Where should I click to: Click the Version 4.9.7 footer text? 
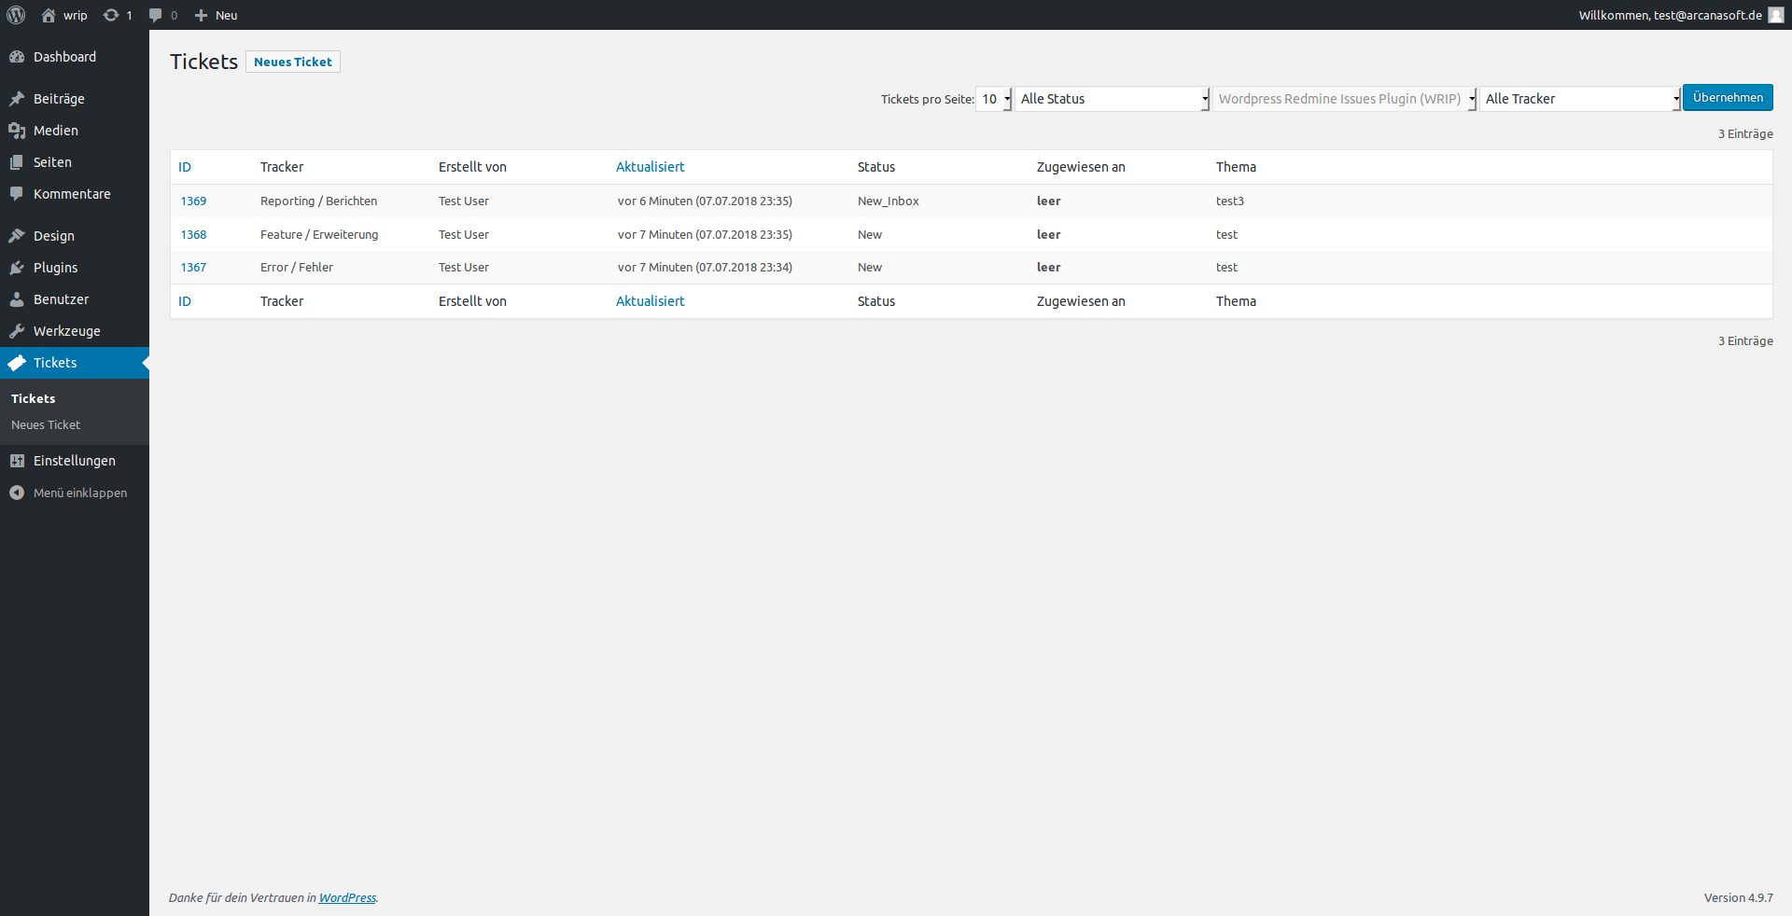click(1738, 897)
